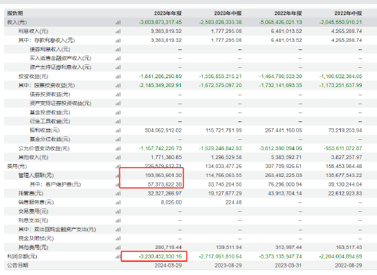Screen dimensions: 377x275
Task: Show chart for 资产支持证券利息收入(元) row
Action: (118, 67)
